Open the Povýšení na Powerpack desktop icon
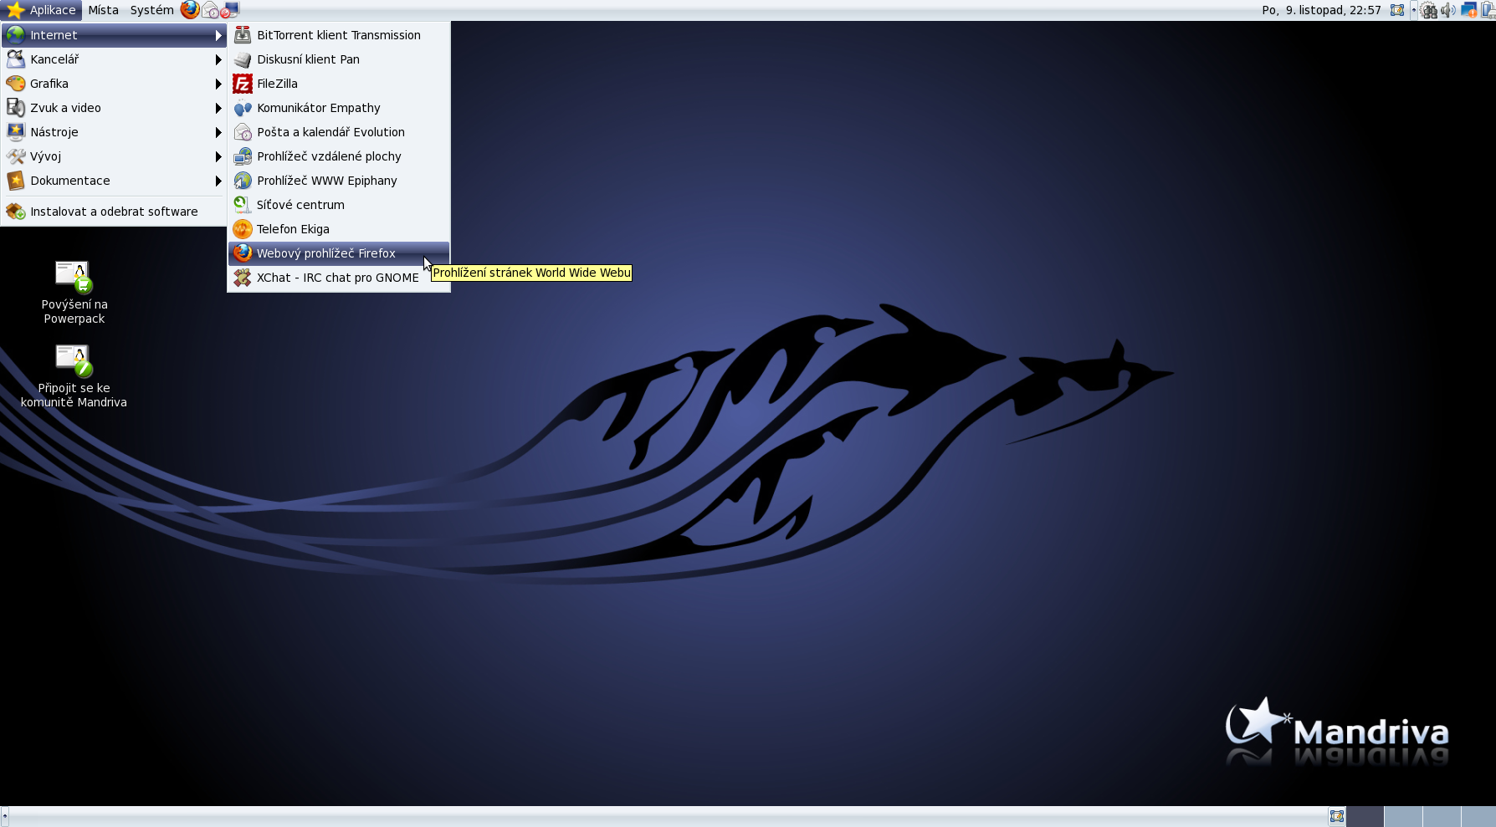Viewport: 1496px width, 827px height. tap(74, 292)
